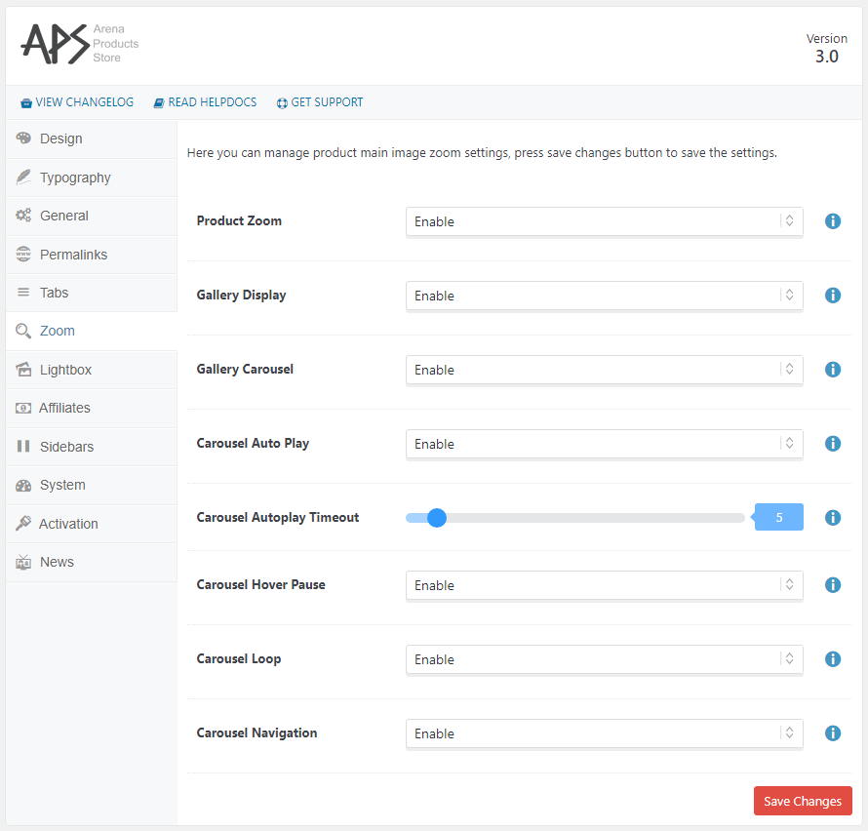
Task: Click the Activation key icon
Action: pyautogui.click(x=23, y=523)
